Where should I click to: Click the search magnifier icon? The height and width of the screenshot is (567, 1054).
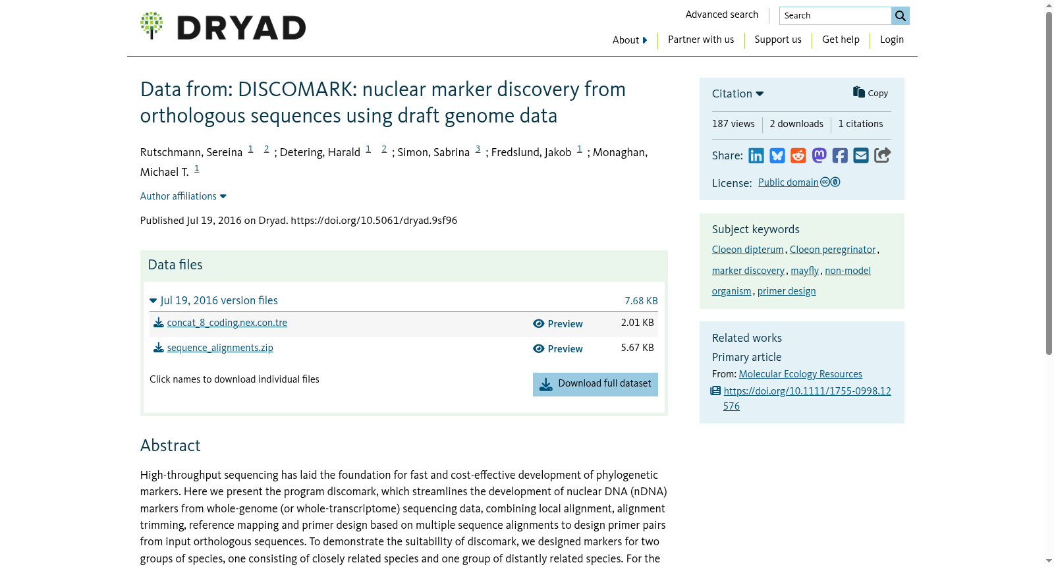(901, 16)
